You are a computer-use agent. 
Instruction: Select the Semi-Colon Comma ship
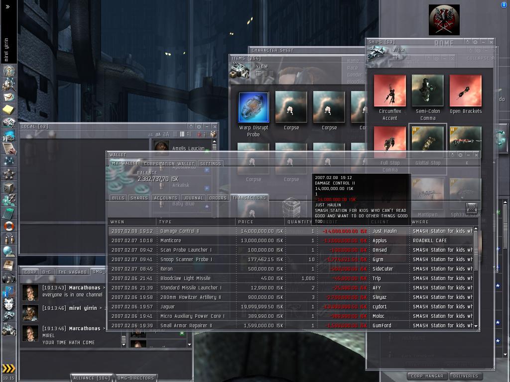click(427, 91)
